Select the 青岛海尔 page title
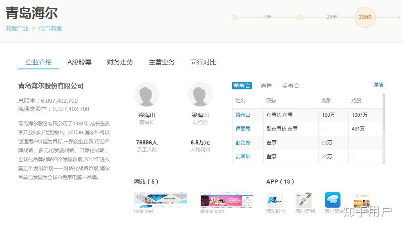Screen dimensions: 403x226 pyautogui.click(x=31, y=13)
